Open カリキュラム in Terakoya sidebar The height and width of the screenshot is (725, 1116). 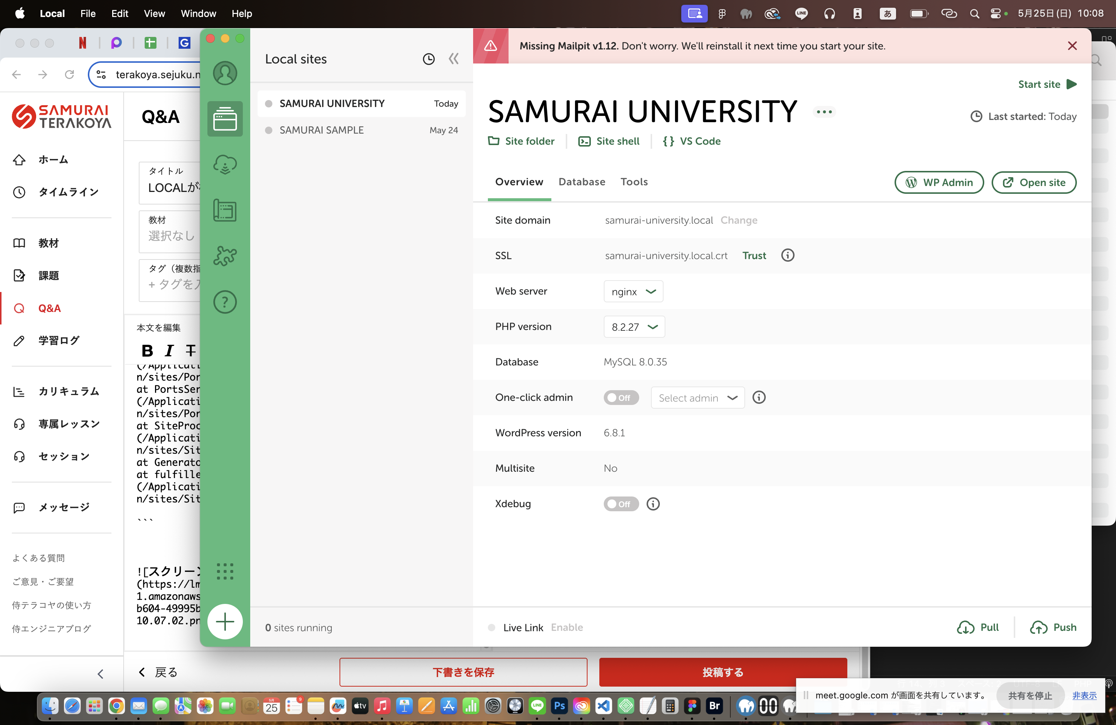[69, 392]
